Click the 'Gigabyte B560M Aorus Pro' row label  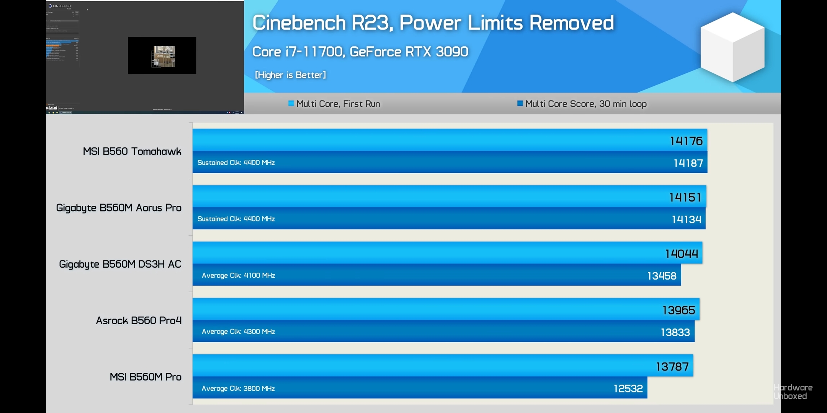(x=119, y=208)
